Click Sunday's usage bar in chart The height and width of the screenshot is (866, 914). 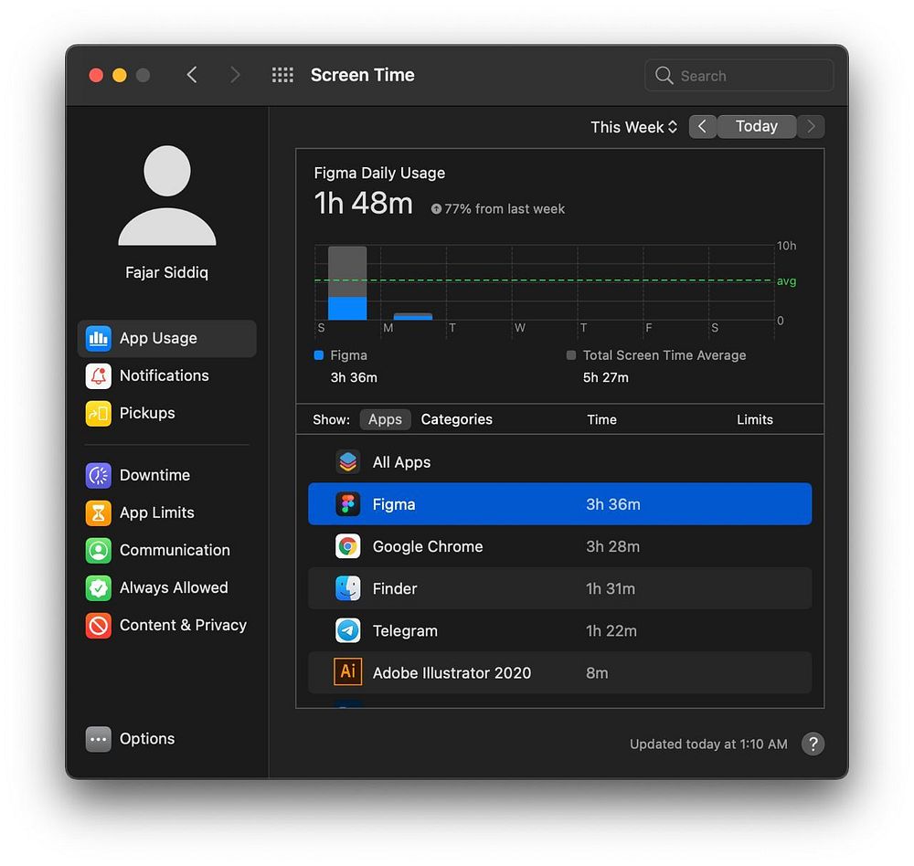[x=347, y=283]
